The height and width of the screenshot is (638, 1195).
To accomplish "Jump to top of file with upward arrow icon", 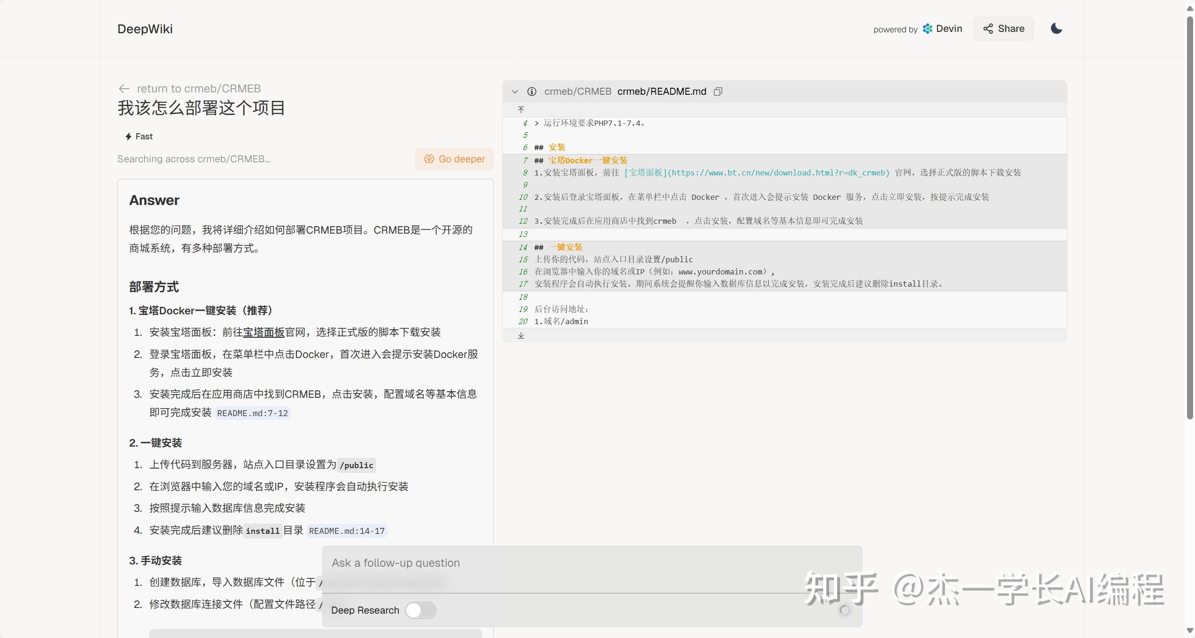I will [x=521, y=110].
